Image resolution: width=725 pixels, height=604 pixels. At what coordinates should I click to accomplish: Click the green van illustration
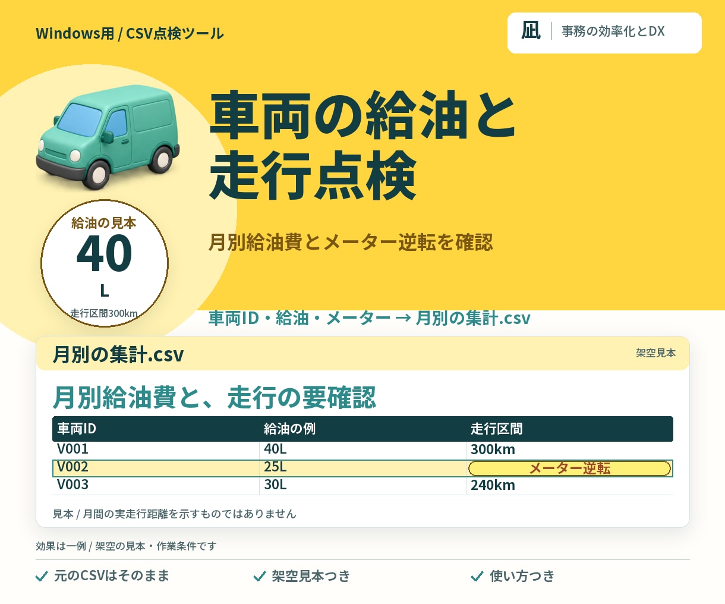108,136
